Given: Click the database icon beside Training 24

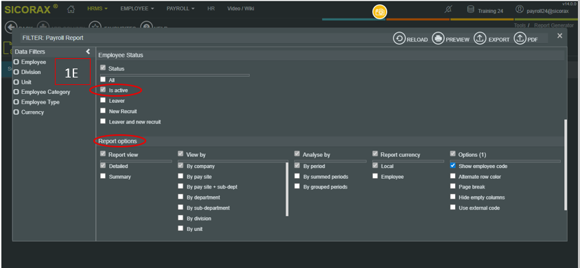Looking at the screenshot, I should click(470, 10).
